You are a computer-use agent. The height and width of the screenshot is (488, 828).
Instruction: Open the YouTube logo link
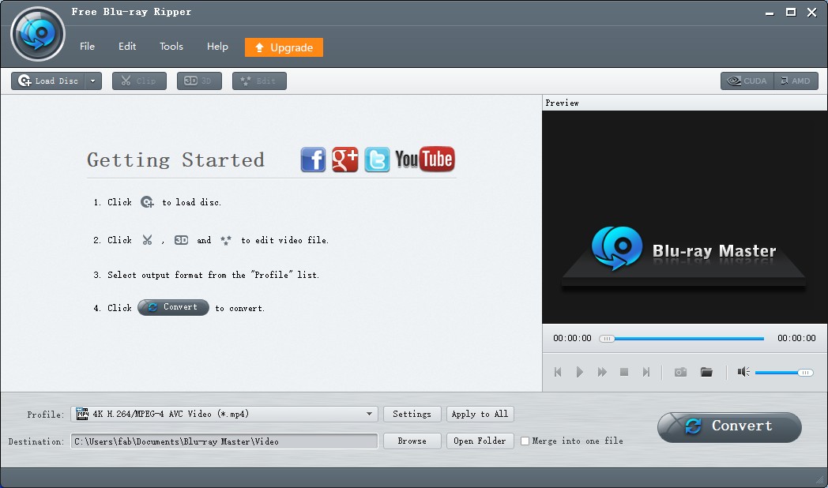point(424,160)
